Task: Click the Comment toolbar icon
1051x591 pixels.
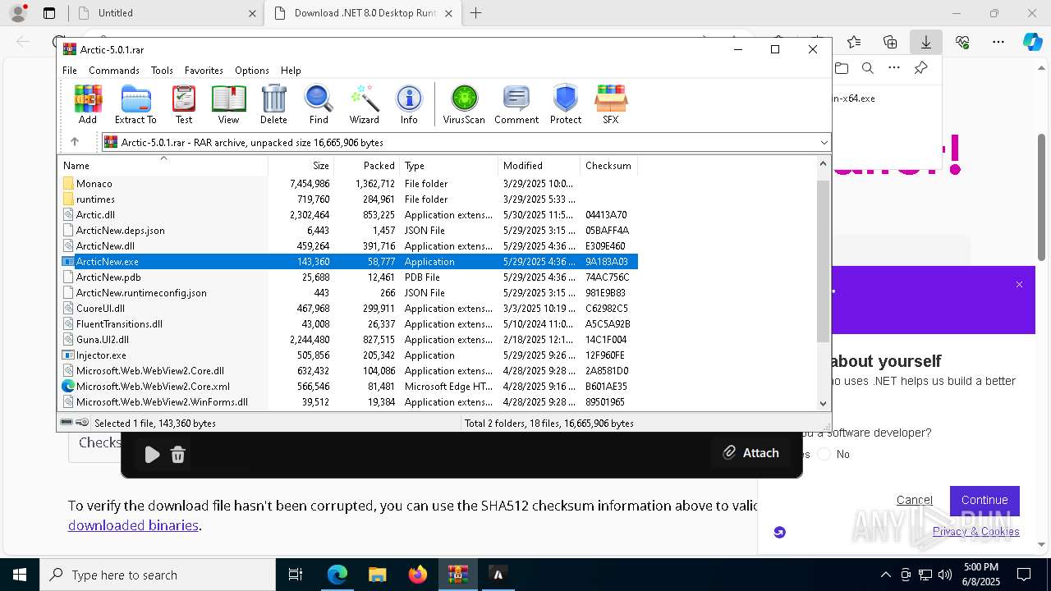Action: pos(516,104)
